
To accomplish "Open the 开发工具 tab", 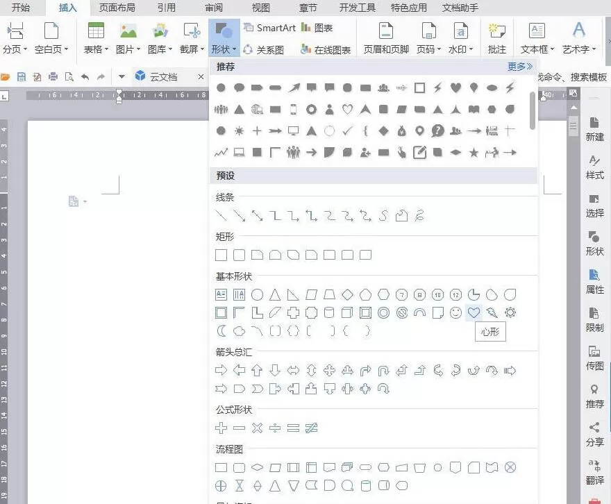I will (x=358, y=8).
